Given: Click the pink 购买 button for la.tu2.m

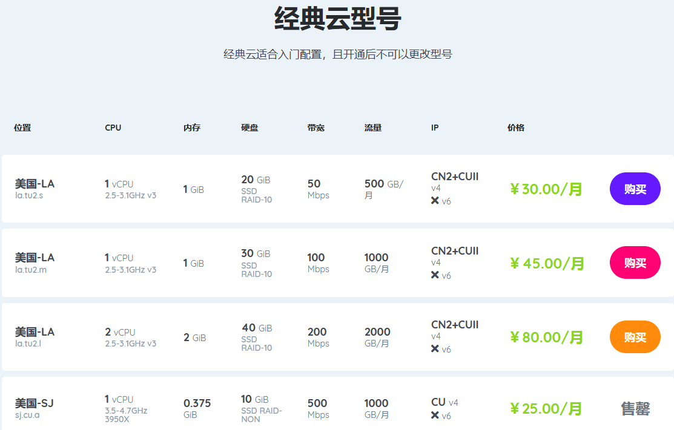Looking at the screenshot, I should [x=635, y=262].
